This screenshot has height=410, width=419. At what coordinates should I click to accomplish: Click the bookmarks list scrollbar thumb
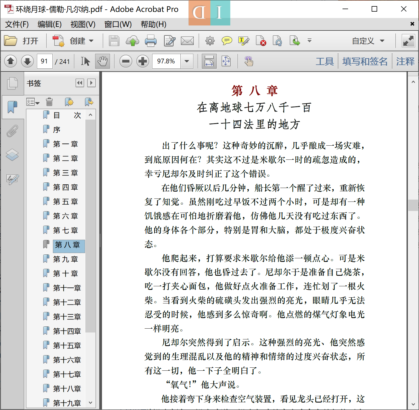click(90, 226)
